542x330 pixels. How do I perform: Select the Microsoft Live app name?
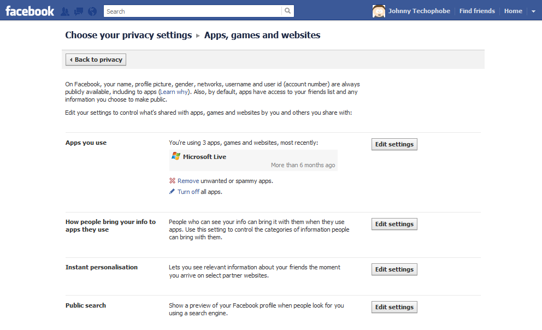click(x=205, y=157)
